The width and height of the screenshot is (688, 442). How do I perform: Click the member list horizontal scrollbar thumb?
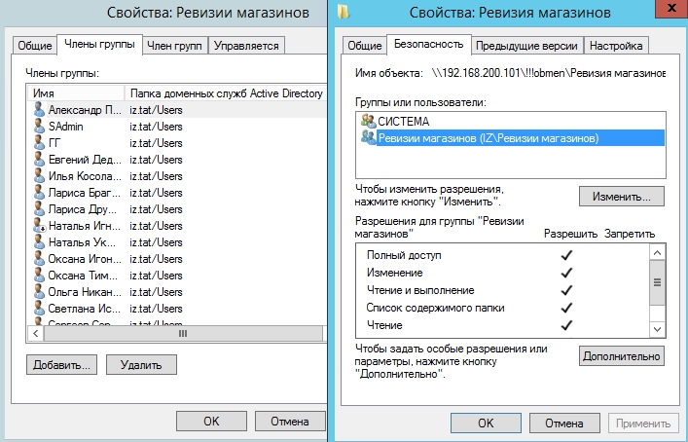(181, 333)
